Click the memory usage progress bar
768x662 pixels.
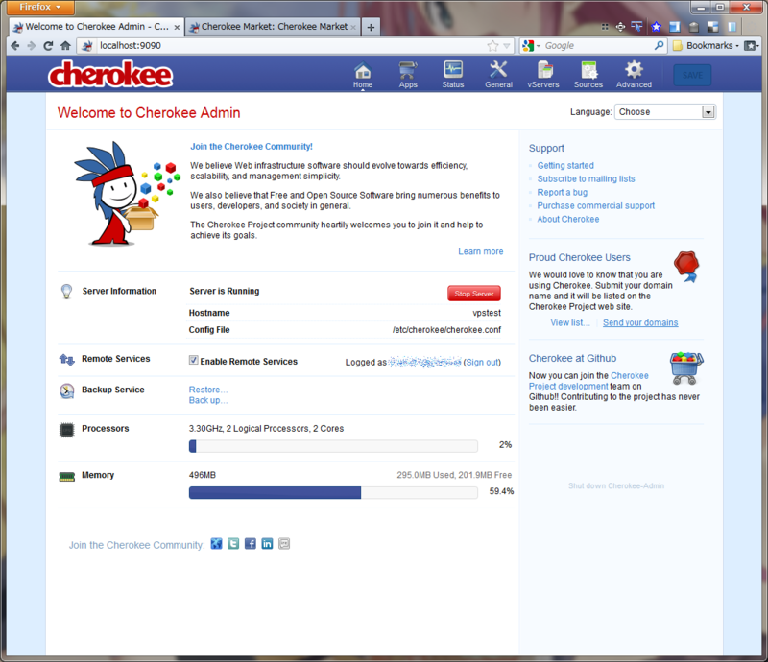point(333,492)
